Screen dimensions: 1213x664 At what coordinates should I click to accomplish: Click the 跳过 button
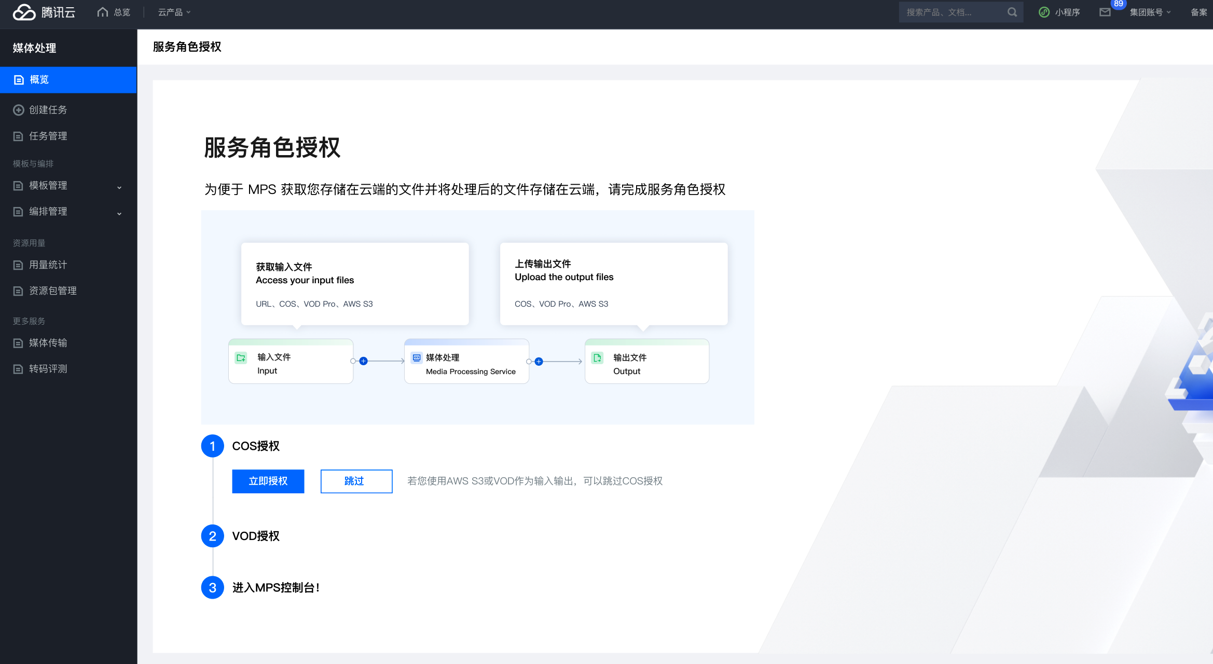(x=356, y=481)
